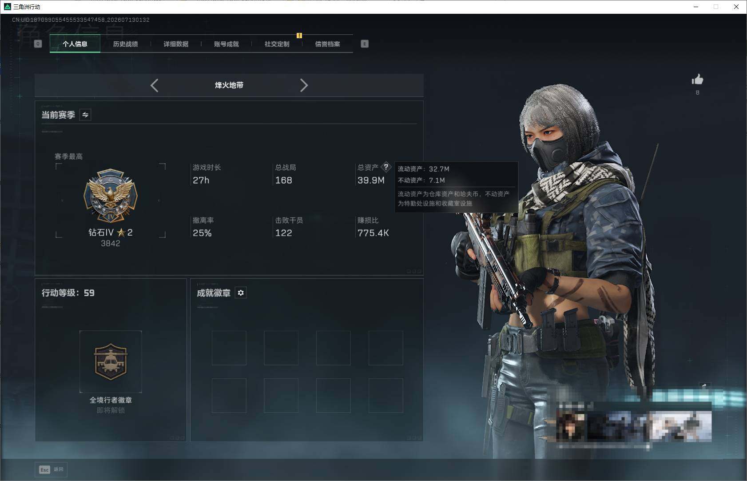Click the 三角洲行动 app icon in title bar
747x481 pixels.
pos(7,7)
